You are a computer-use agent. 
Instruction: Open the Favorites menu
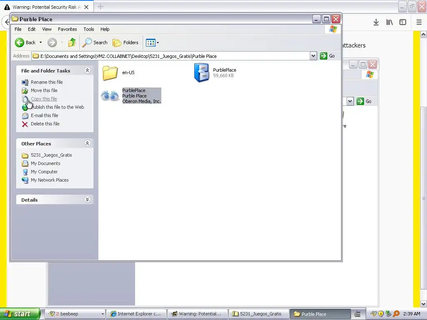[x=67, y=29]
